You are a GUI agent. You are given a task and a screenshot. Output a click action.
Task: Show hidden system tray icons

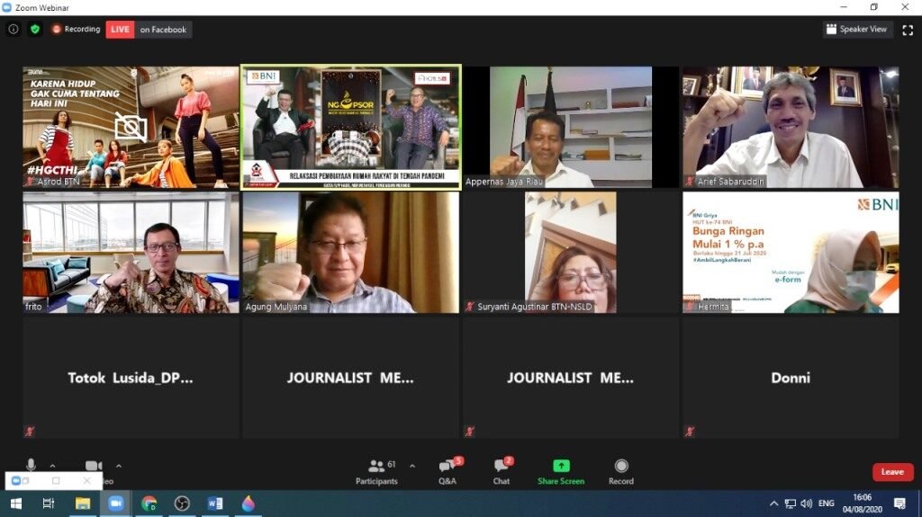pyautogui.click(x=773, y=504)
